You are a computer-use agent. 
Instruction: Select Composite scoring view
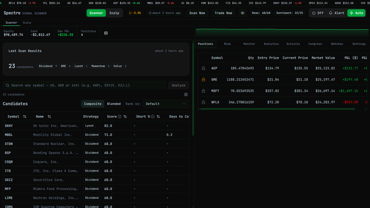[x=93, y=104]
